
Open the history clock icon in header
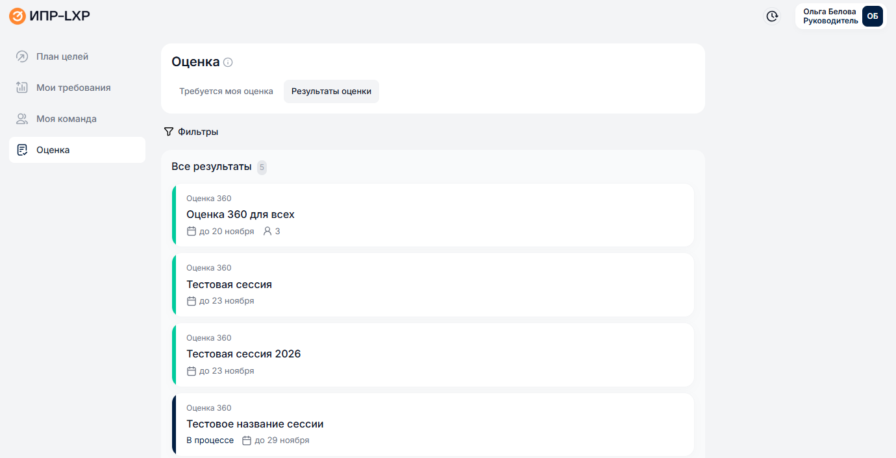pyautogui.click(x=772, y=16)
